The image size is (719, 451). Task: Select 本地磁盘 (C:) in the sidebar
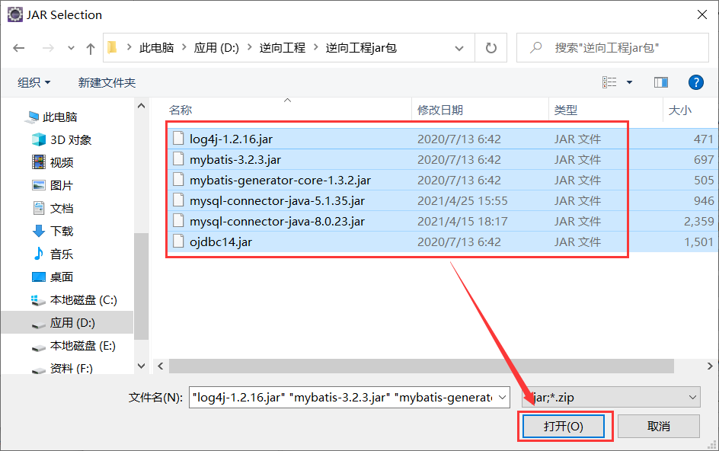(84, 300)
